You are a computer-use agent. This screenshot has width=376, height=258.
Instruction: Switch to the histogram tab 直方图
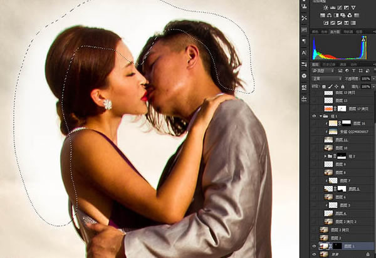click(x=335, y=31)
